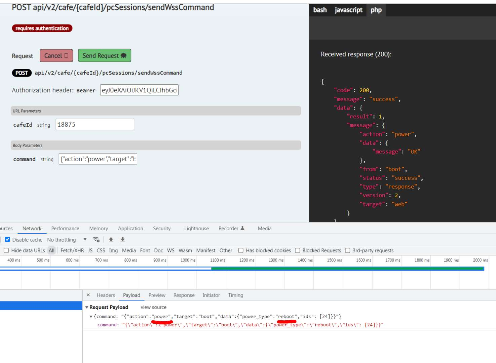Click the network timeline overview bar
Viewport: 496px width, 363px height.
242,269
